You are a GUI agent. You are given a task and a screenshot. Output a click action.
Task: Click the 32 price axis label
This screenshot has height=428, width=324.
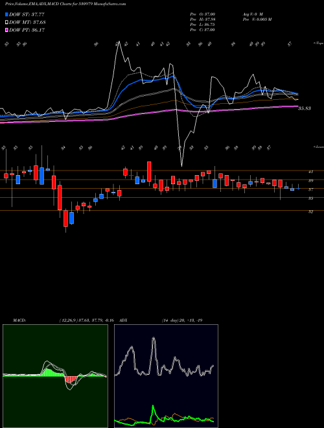(x=310, y=211)
